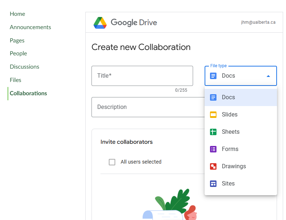Click the Title input field
286x220 pixels.
point(142,76)
